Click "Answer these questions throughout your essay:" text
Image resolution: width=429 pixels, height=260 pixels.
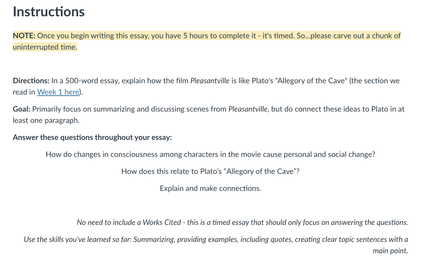tap(92, 137)
